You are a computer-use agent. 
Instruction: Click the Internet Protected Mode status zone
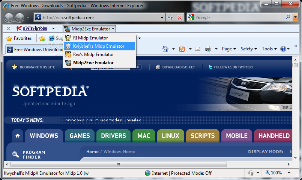click(178, 173)
